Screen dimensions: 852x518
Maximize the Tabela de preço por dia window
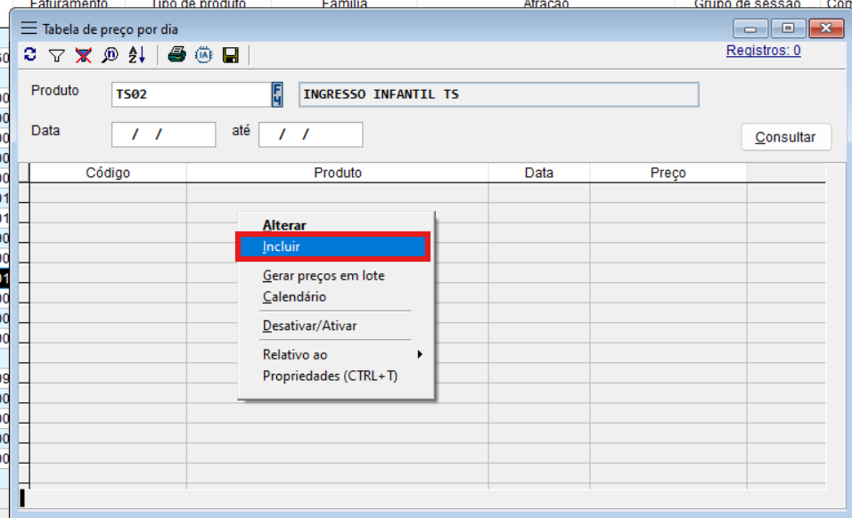tap(788, 28)
